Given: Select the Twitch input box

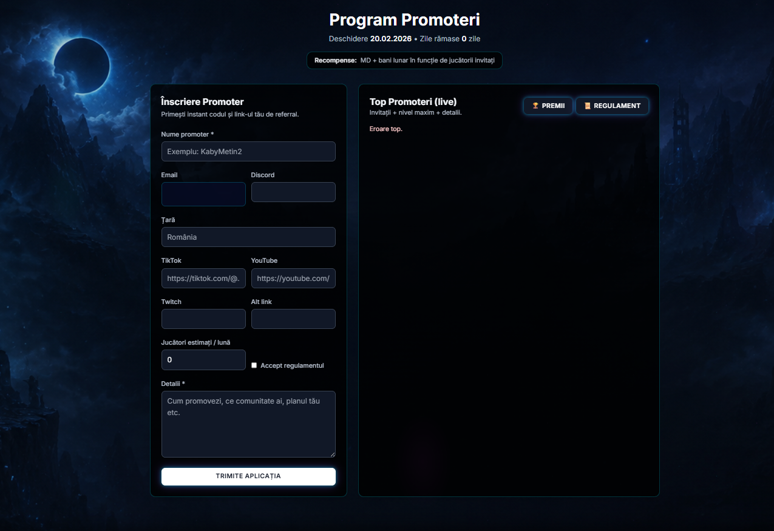Looking at the screenshot, I should (x=203, y=319).
